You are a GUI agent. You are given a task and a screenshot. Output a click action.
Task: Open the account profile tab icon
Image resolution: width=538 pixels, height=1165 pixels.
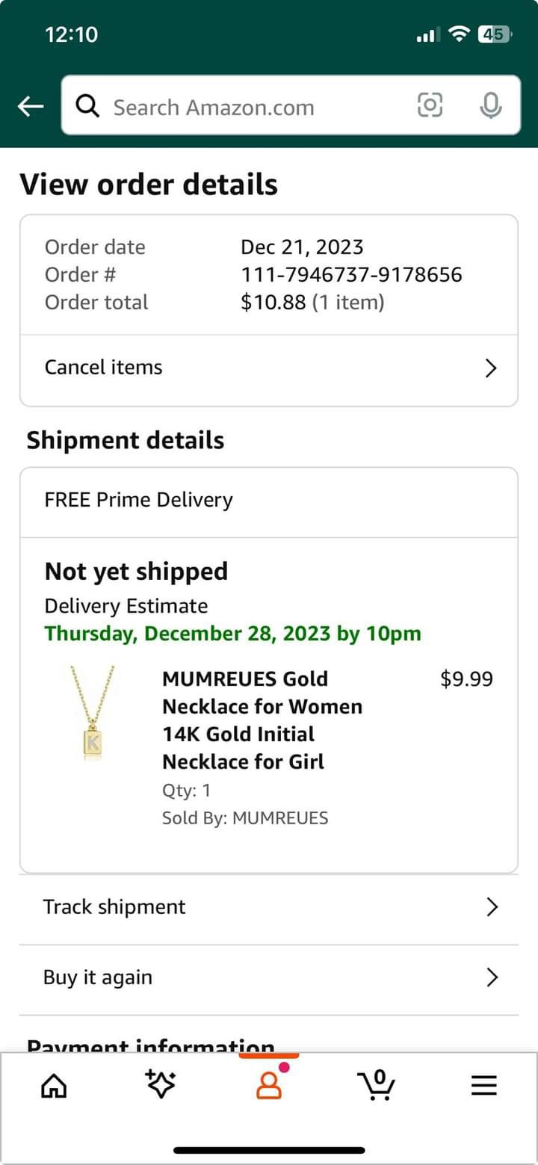[269, 1084]
